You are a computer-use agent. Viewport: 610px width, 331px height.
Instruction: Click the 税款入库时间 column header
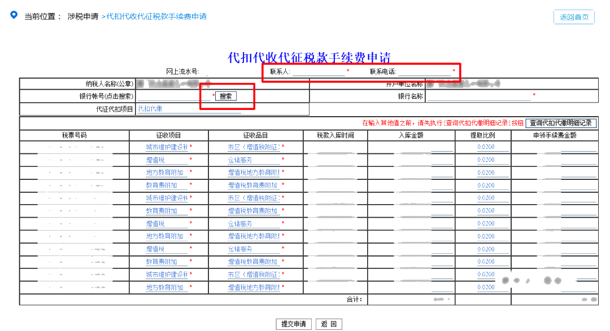click(335, 135)
